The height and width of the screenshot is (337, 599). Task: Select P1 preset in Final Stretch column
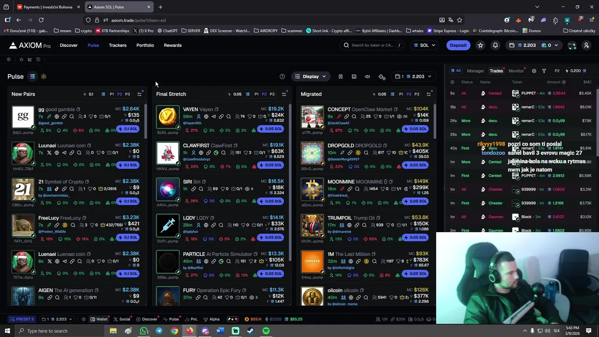(x=256, y=94)
